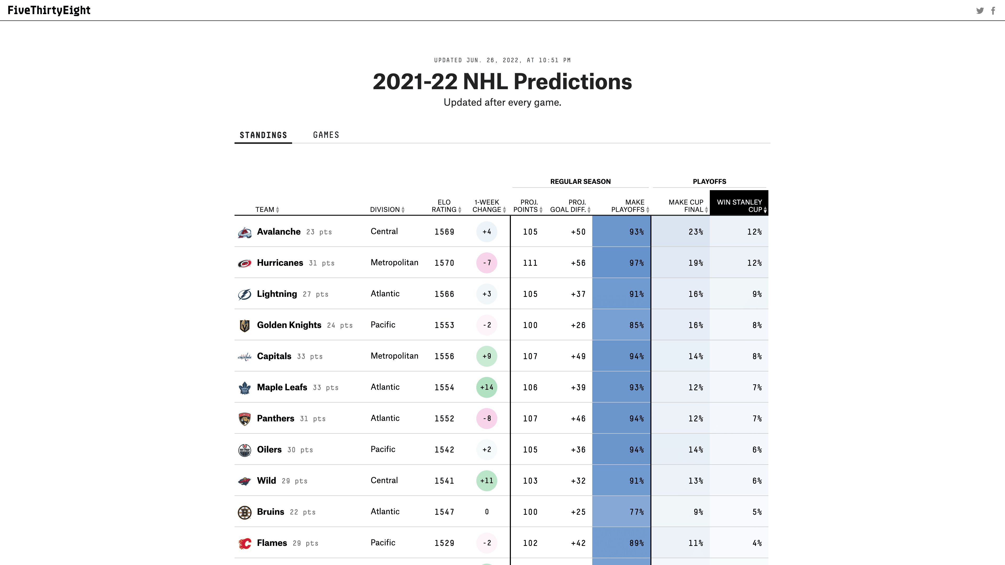The image size is (1005, 565).
Task: Click the Maple Leafs team logo
Action: click(x=245, y=388)
